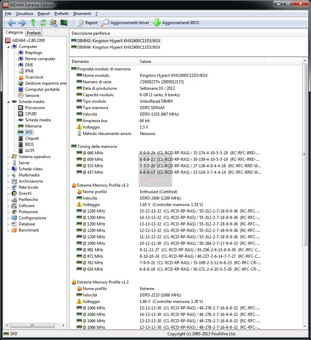The image size is (311, 340).
Task: Select the Computer portatile laptop icon item
Action: (x=21, y=89)
